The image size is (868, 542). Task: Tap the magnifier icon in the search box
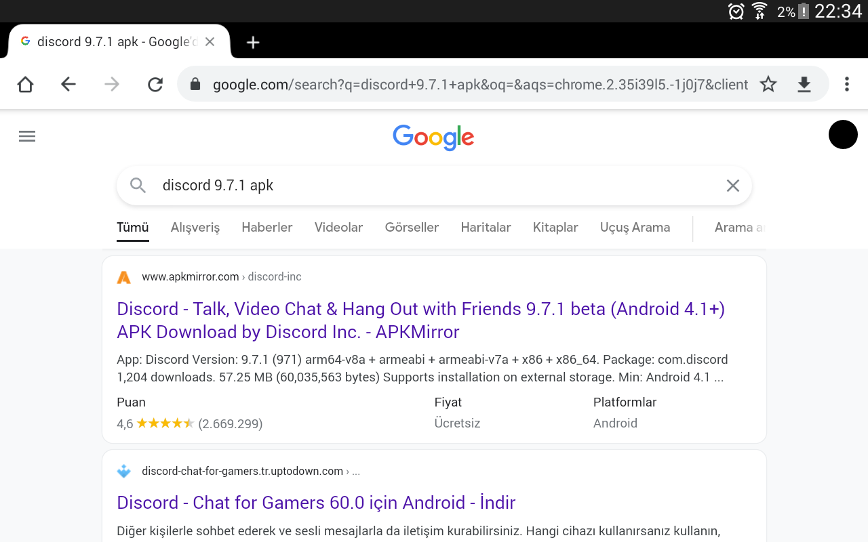[x=138, y=186]
